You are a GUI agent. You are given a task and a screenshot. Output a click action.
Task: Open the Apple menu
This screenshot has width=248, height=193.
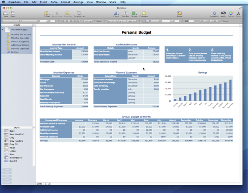click(3, 2)
